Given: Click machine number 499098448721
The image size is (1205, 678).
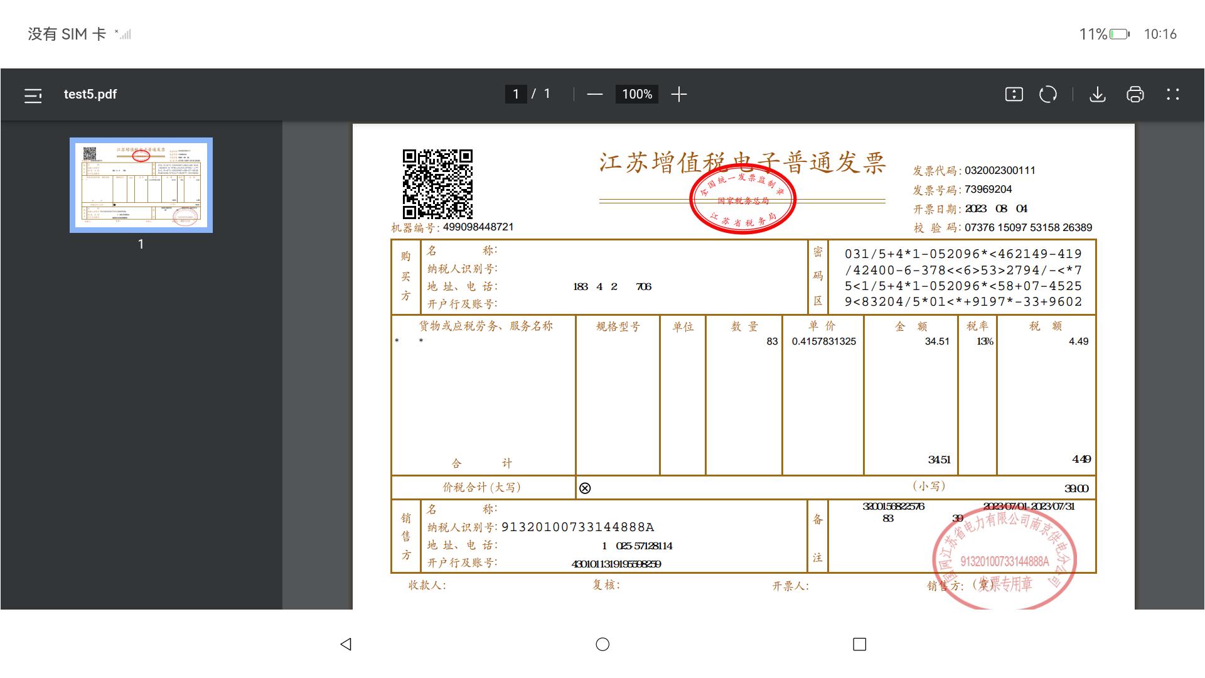Looking at the screenshot, I should coord(478,227).
